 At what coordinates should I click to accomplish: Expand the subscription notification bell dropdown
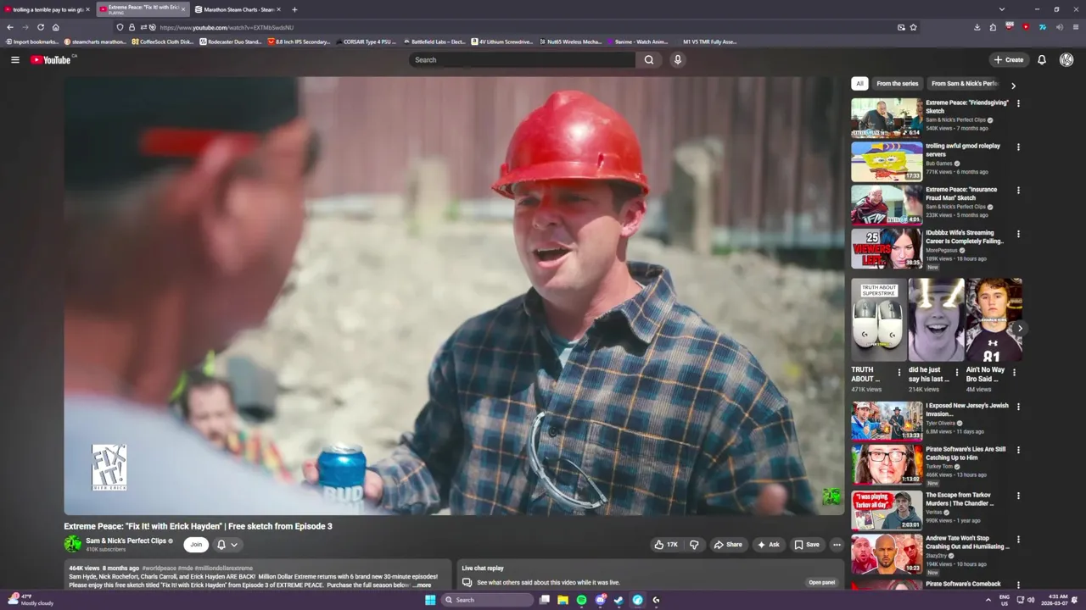tap(227, 545)
